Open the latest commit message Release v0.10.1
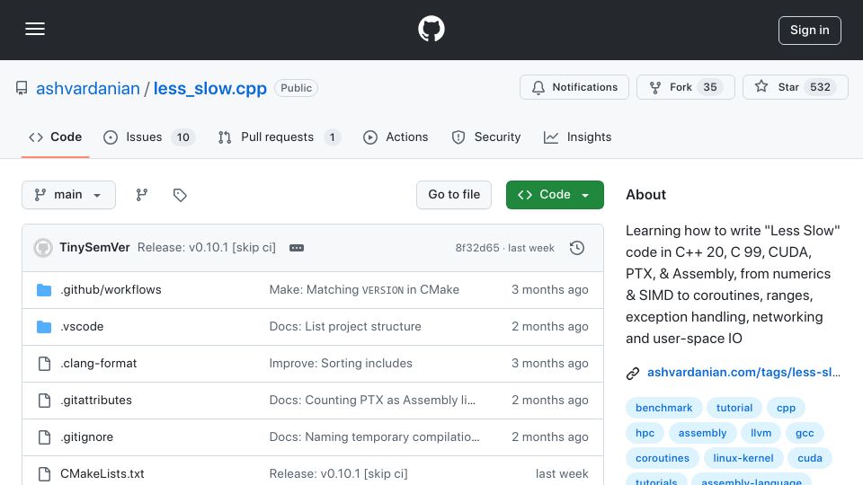The height and width of the screenshot is (485, 863). tap(207, 248)
